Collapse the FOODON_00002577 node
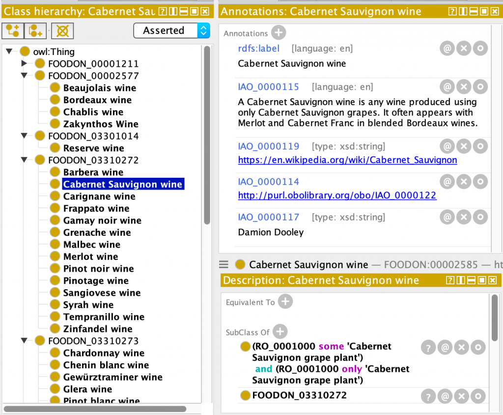 (x=24, y=76)
